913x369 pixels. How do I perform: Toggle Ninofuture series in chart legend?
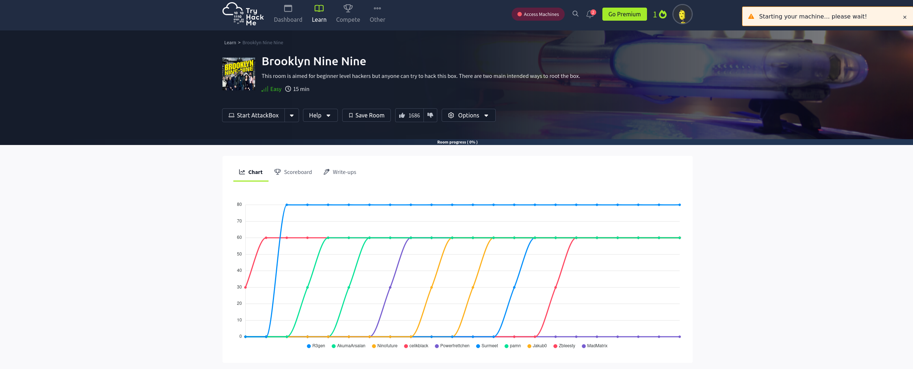tap(385, 346)
